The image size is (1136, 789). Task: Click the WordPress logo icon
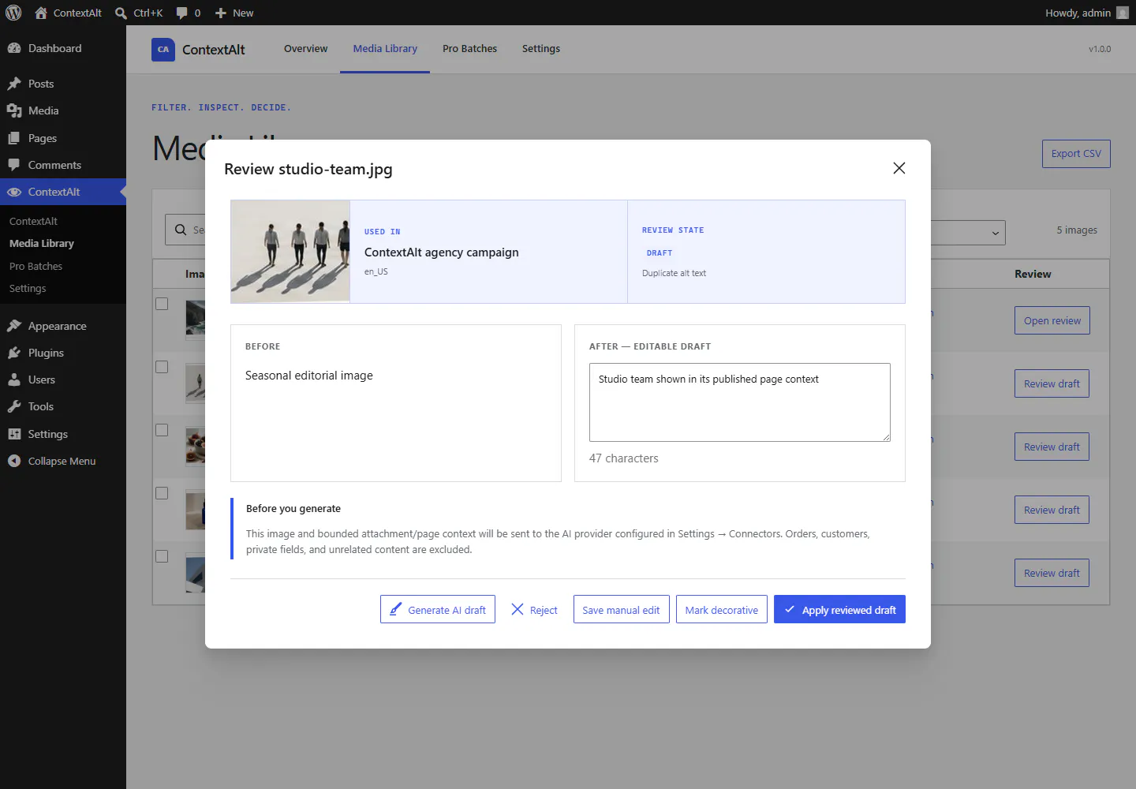click(13, 13)
